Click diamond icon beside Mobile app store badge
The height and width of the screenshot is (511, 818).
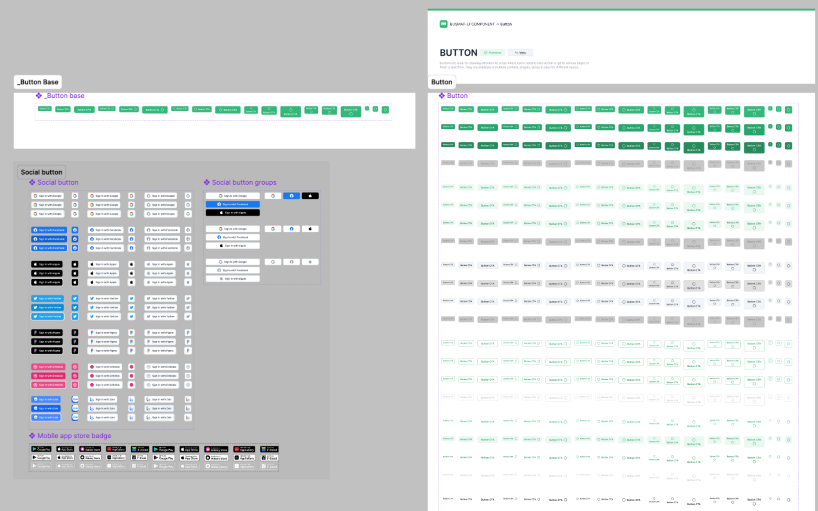tap(32, 436)
